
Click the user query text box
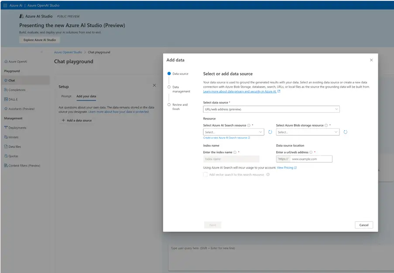pos(281,257)
